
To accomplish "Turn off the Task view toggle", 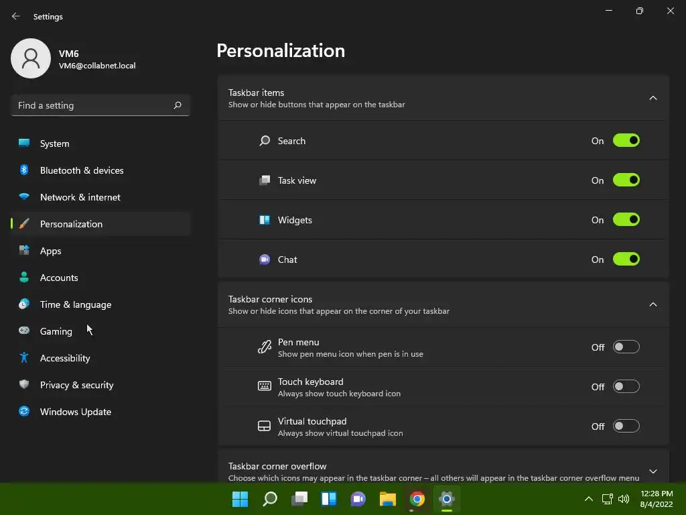I will click(626, 180).
